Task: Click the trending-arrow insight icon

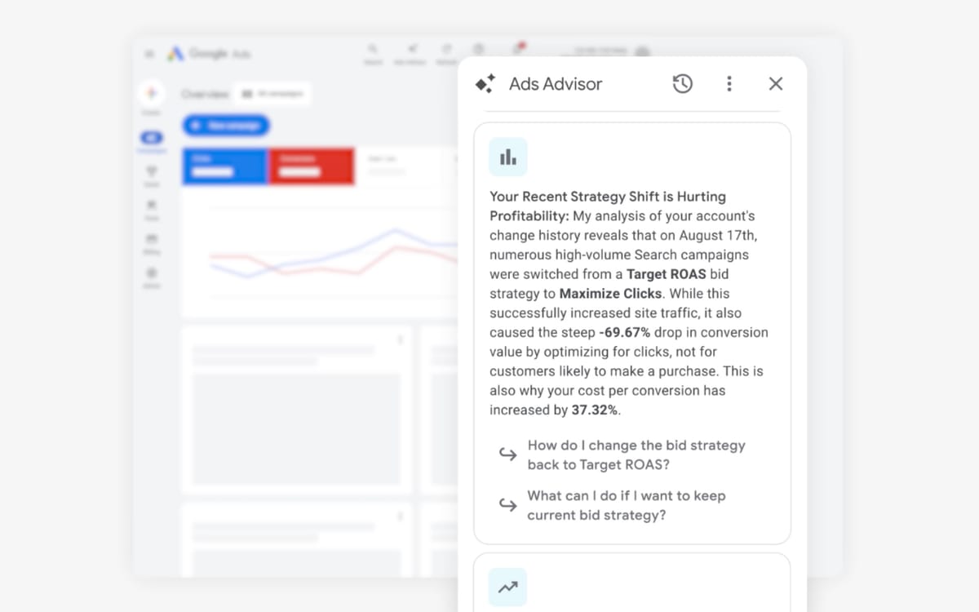Action: click(507, 587)
